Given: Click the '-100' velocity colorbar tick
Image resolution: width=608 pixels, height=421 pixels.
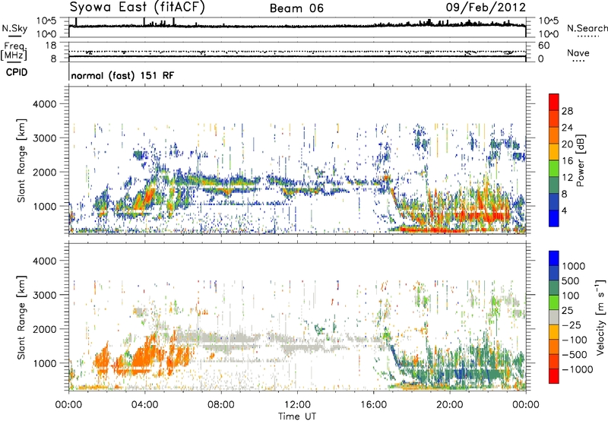Looking at the screenshot, I should [x=575, y=340].
